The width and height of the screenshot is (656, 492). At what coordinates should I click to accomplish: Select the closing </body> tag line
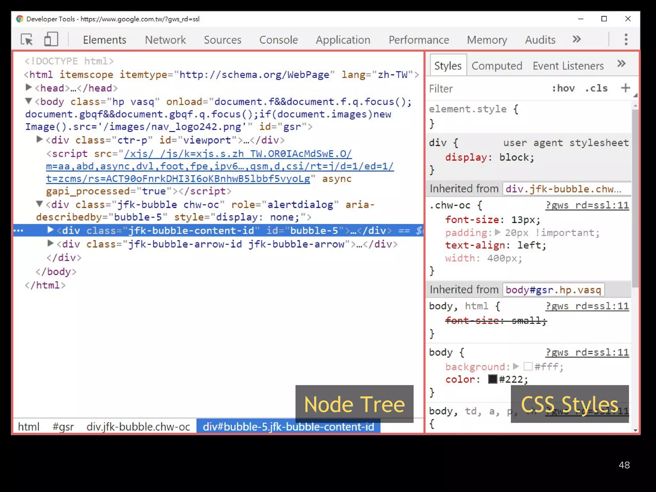[56, 272]
